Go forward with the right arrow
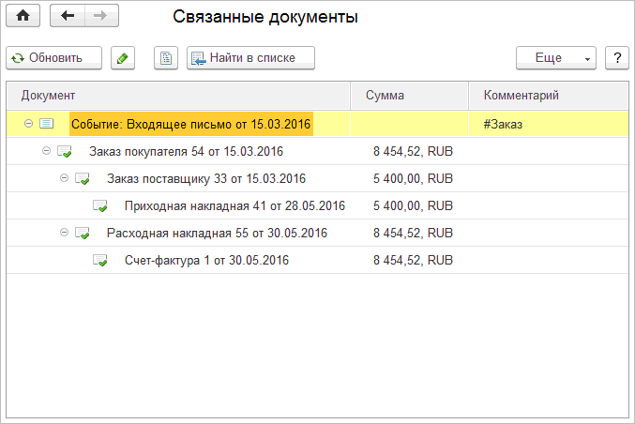The image size is (635, 424). [101, 17]
